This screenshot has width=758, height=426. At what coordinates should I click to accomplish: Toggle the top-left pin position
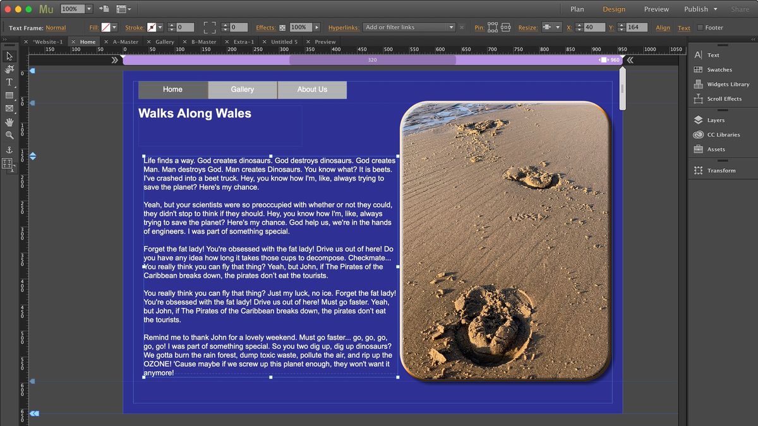click(490, 23)
